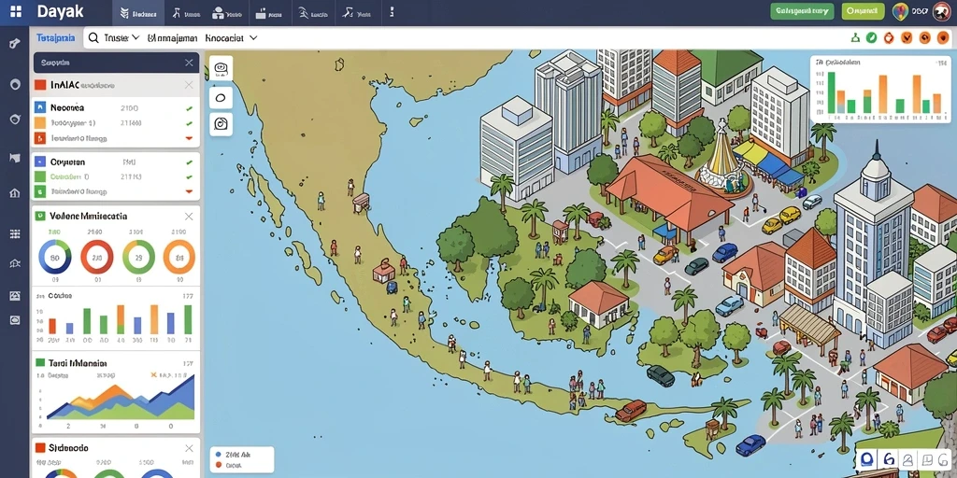Open the sidebar flag-shaped icon
This screenshot has width=957, height=478.
tap(15, 158)
